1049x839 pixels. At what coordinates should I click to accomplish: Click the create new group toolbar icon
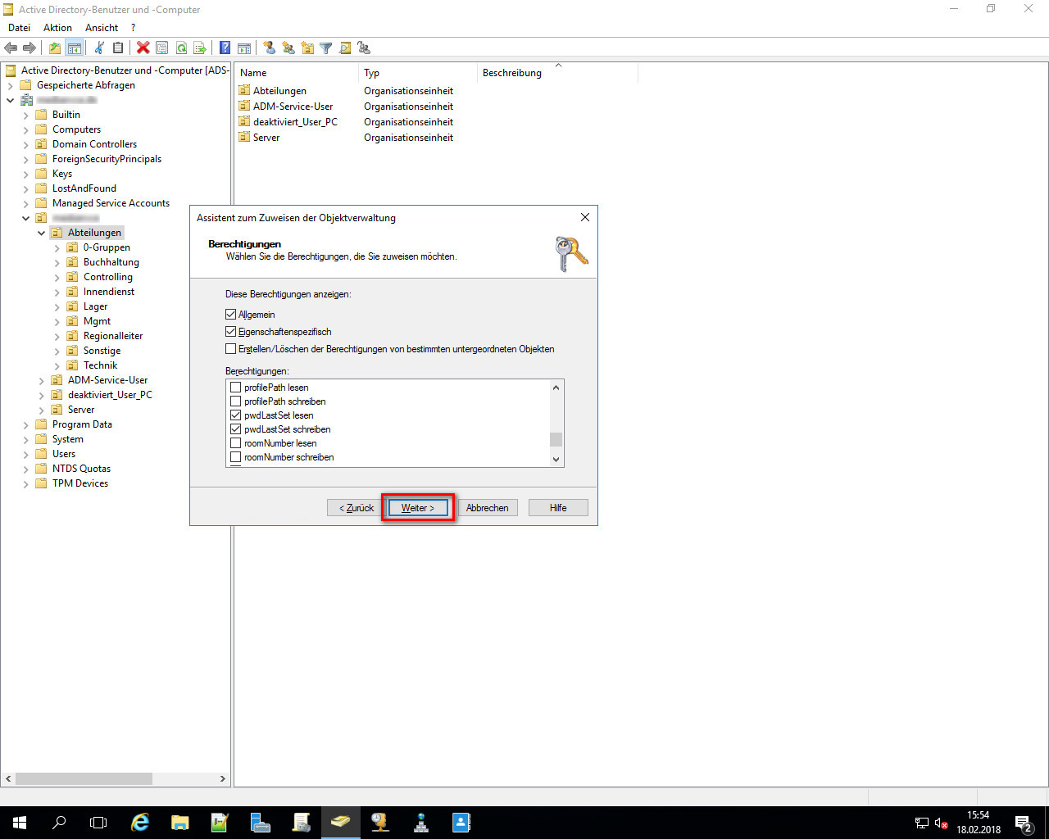(288, 48)
